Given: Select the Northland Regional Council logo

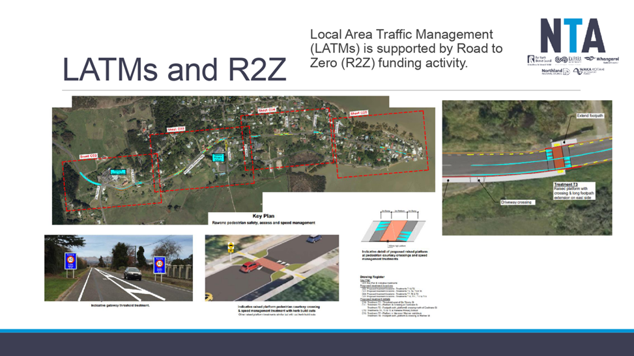Looking at the screenshot, I should [x=555, y=72].
